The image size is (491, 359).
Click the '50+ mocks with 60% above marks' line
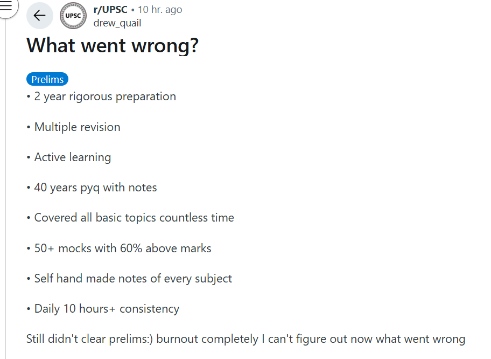pyautogui.click(x=122, y=248)
